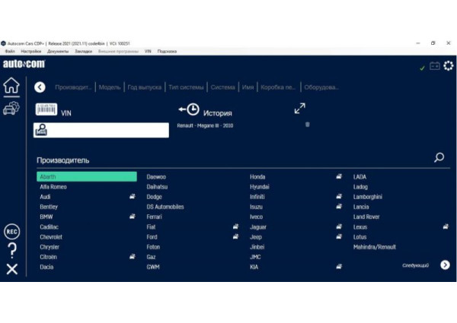Choose BMW from the manufacturer list
The height and width of the screenshot is (323, 457).
(46, 217)
